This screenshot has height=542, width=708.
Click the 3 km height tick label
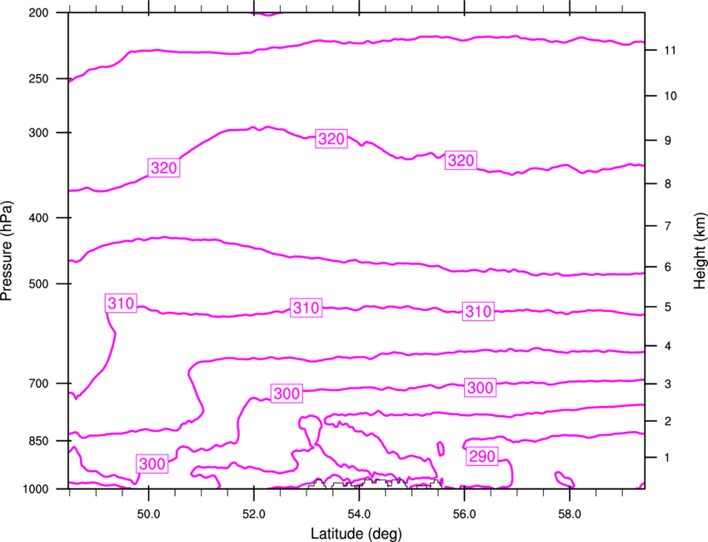tap(668, 384)
